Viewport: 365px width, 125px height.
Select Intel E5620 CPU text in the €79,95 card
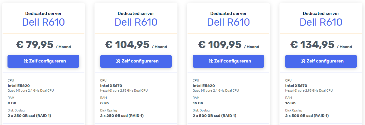point(19,86)
